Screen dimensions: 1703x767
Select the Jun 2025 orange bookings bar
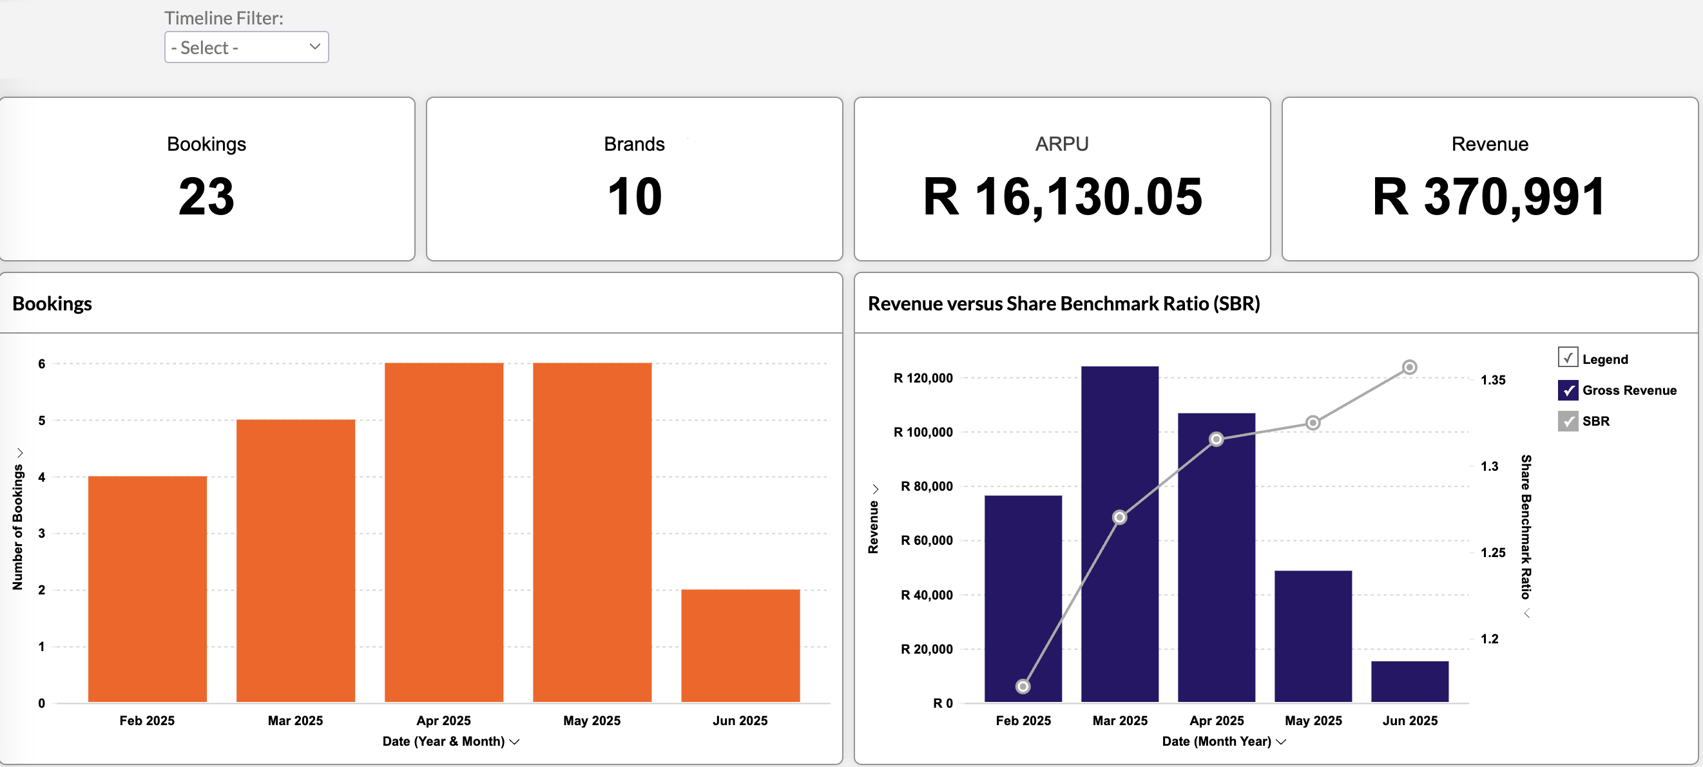[x=740, y=645]
